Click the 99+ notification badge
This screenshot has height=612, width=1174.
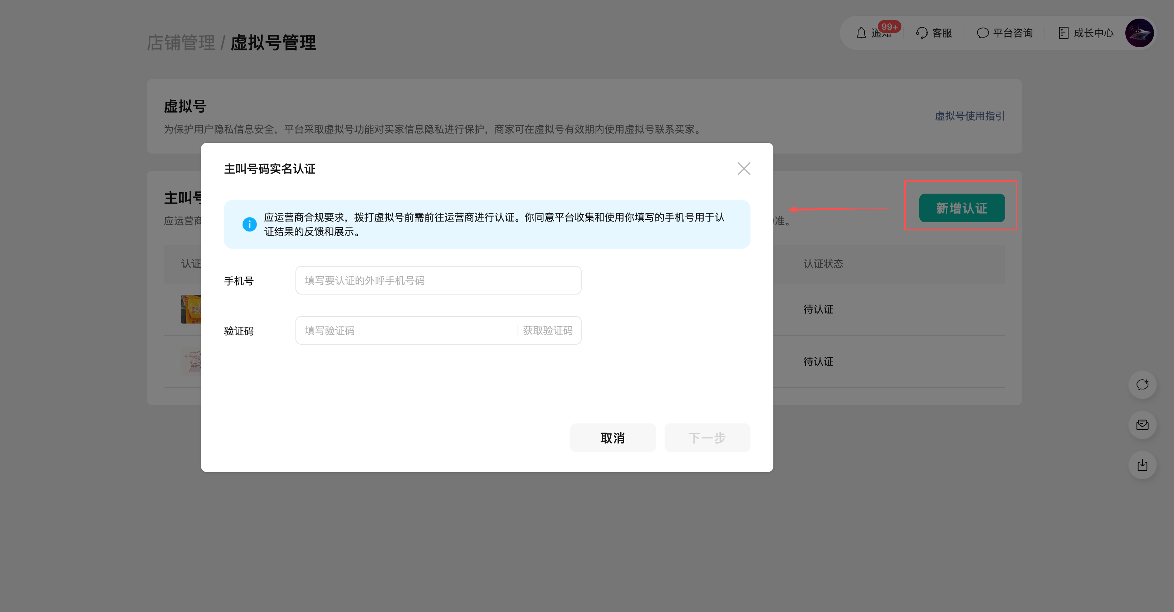(889, 26)
